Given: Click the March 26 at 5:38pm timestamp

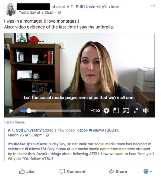Looking at the screenshot, I should coord(25,135).
